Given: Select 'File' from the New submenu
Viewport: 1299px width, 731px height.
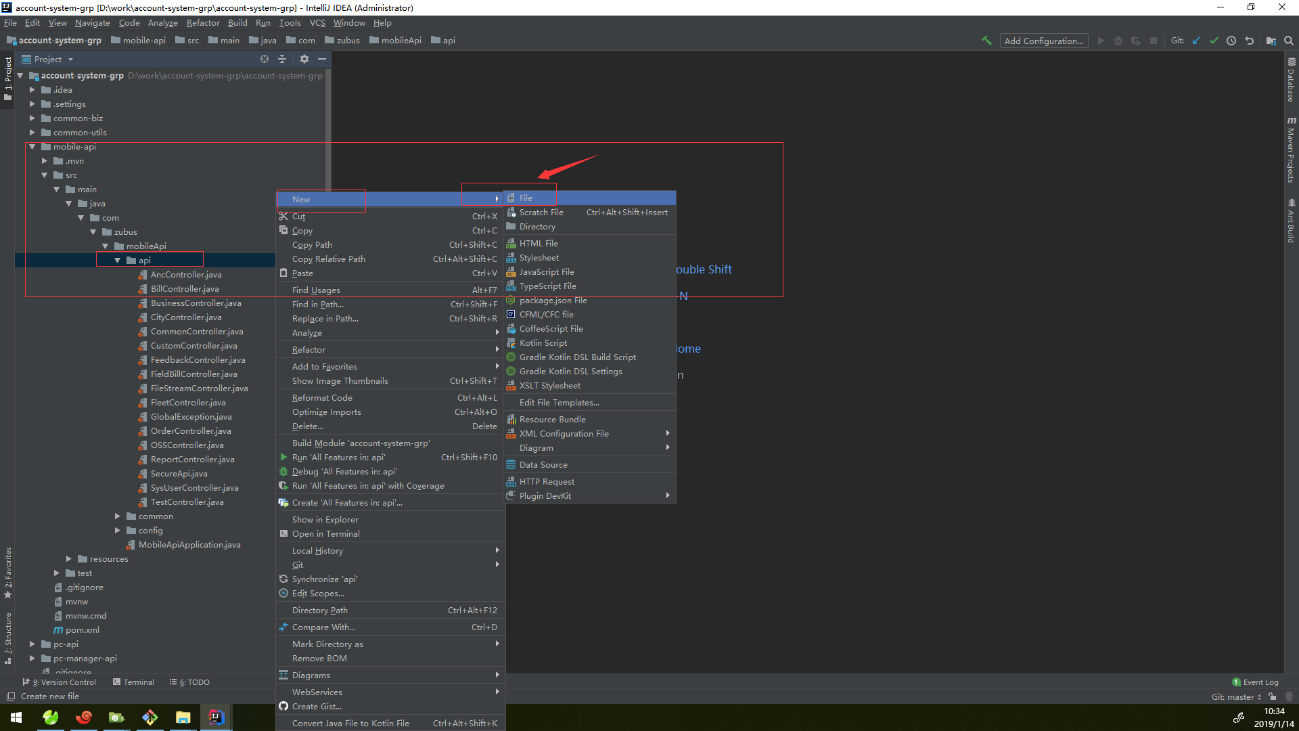Looking at the screenshot, I should pyautogui.click(x=526, y=198).
